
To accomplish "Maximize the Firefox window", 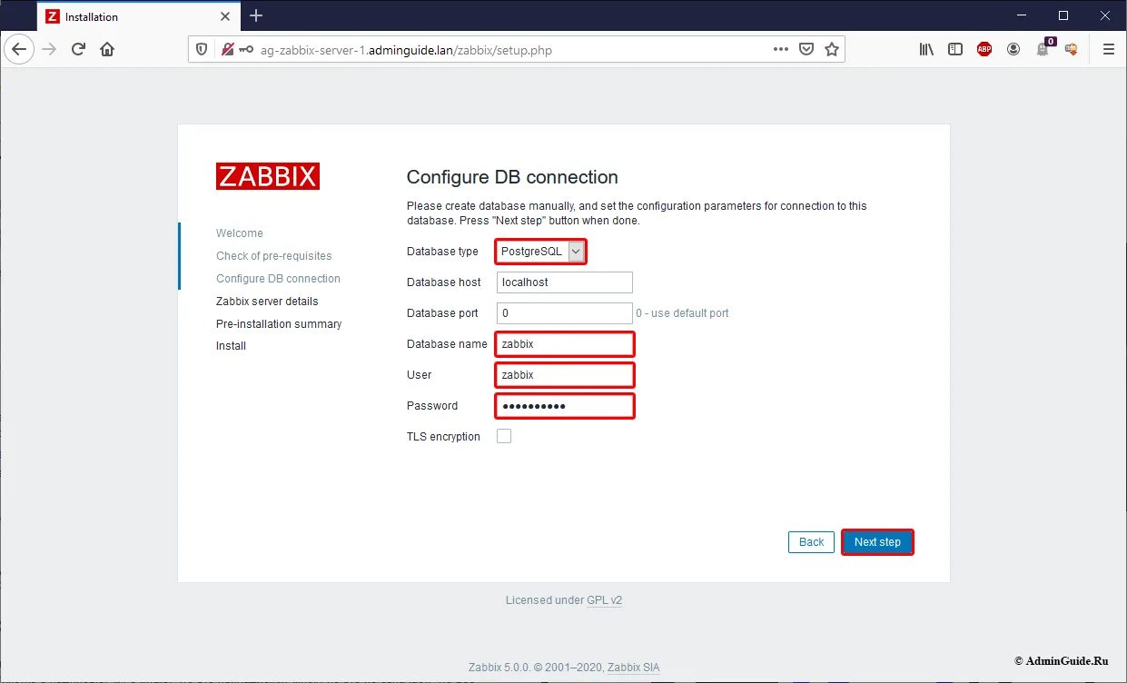I will pyautogui.click(x=1063, y=15).
